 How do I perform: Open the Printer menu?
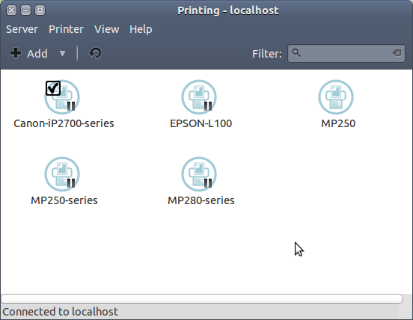66,29
